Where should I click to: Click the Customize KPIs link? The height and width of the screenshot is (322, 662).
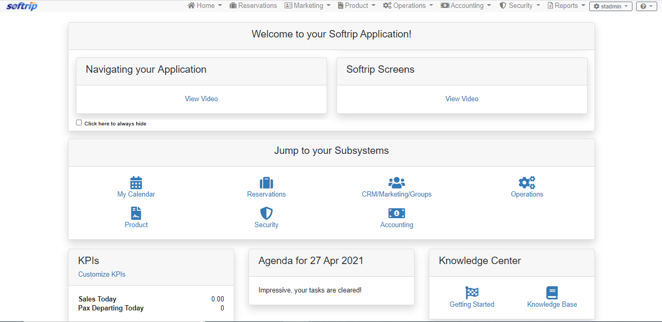(x=101, y=274)
